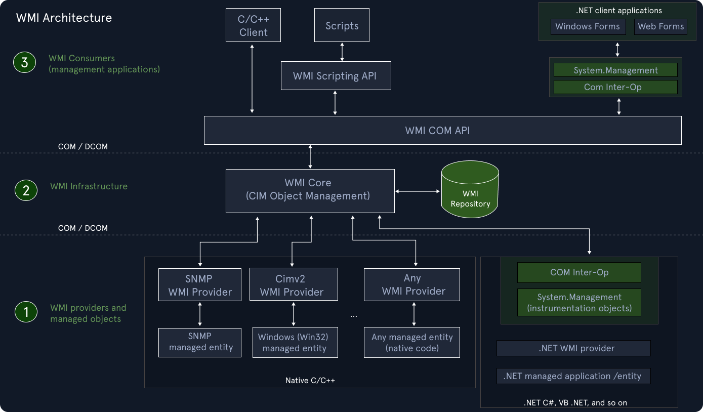Select the SNMP WMI Provider box
This screenshot has height=412, width=703.
(x=199, y=284)
